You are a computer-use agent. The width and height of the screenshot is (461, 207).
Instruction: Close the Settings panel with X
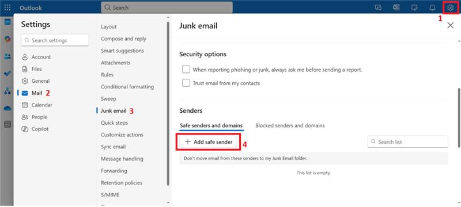coord(450,25)
